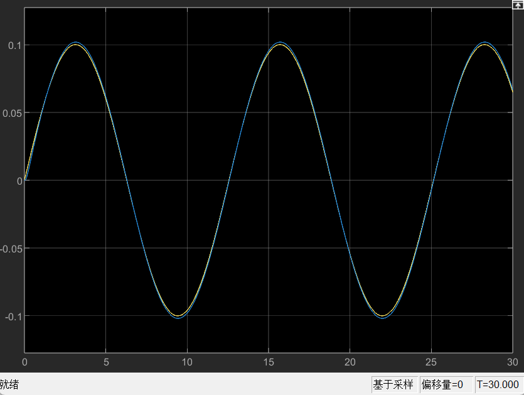Screen dimensions: 524x395
Task: Click the 5 tick label on the x-axis
Action: click(x=106, y=362)
